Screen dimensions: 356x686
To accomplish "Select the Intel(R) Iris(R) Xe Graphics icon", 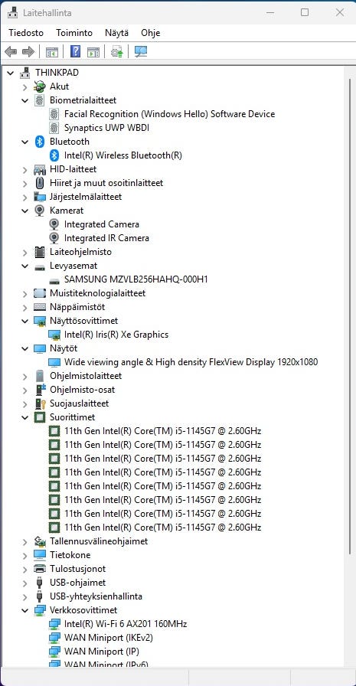I will (x=54, y=335).
